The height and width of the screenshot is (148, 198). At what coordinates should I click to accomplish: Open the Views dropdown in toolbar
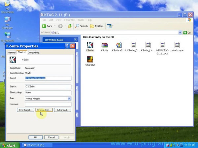click(x=110, y=26)
